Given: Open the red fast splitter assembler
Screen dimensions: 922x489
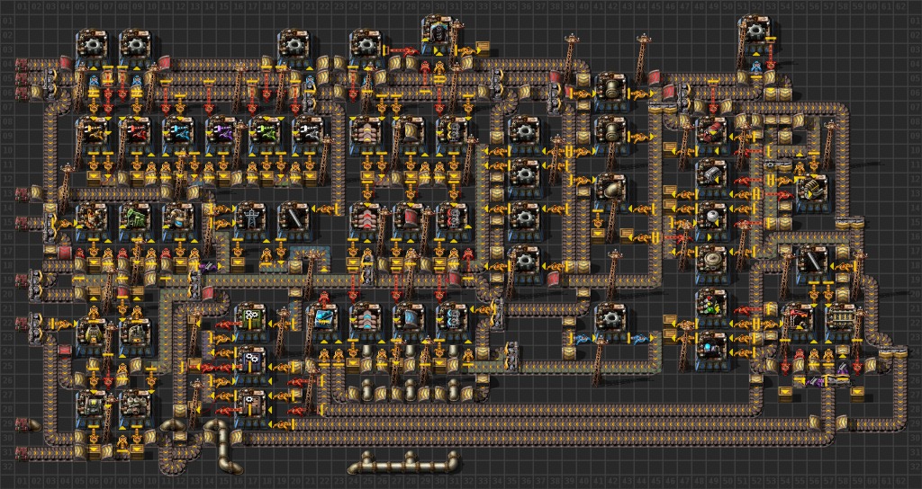Looking at the screenshot, I should click(x=453, y=222).
